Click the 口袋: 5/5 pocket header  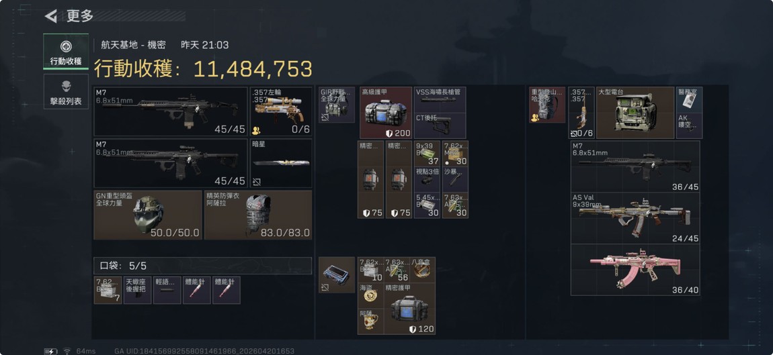202,266
